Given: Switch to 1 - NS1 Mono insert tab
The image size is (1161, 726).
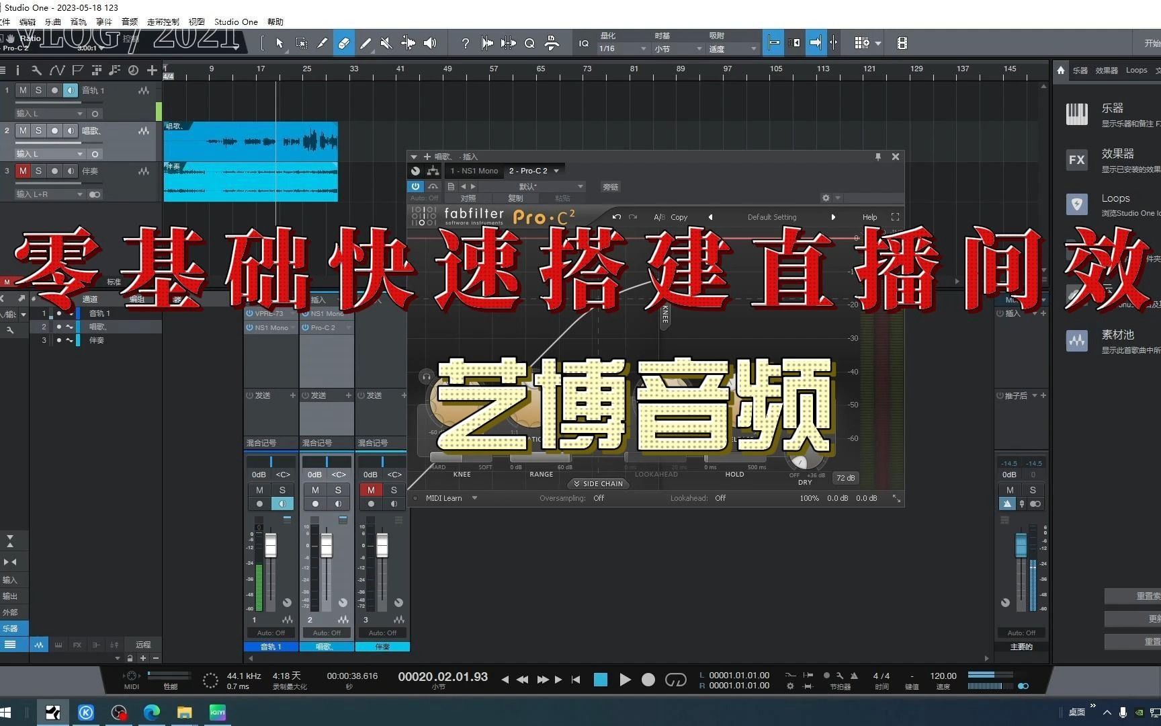Looking at the screenshot, I should point(474,171).
